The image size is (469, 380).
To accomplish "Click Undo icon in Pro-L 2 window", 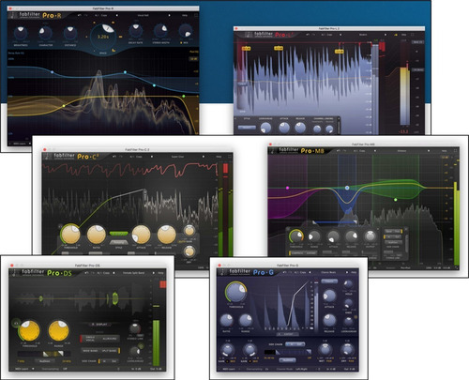I will pos(308,35).
